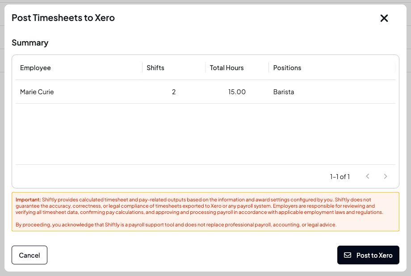The image size is (411, 276).
Task: Go to the previous summary page
Action: (x=368, y=176)
